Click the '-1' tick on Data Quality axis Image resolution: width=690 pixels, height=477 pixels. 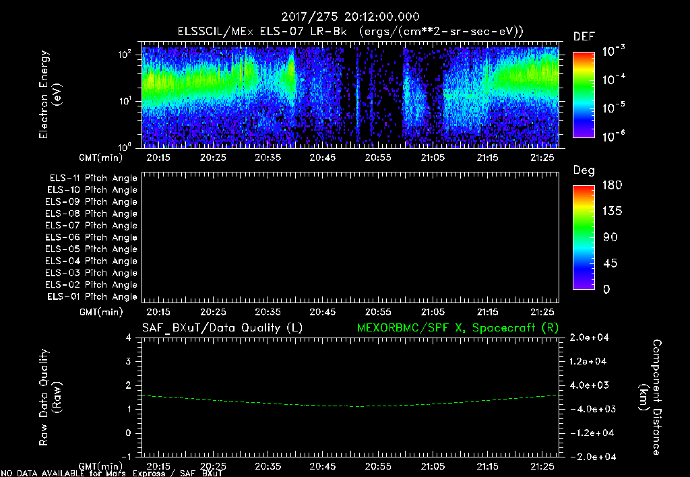pyautogui.click(x=126, y=457)
